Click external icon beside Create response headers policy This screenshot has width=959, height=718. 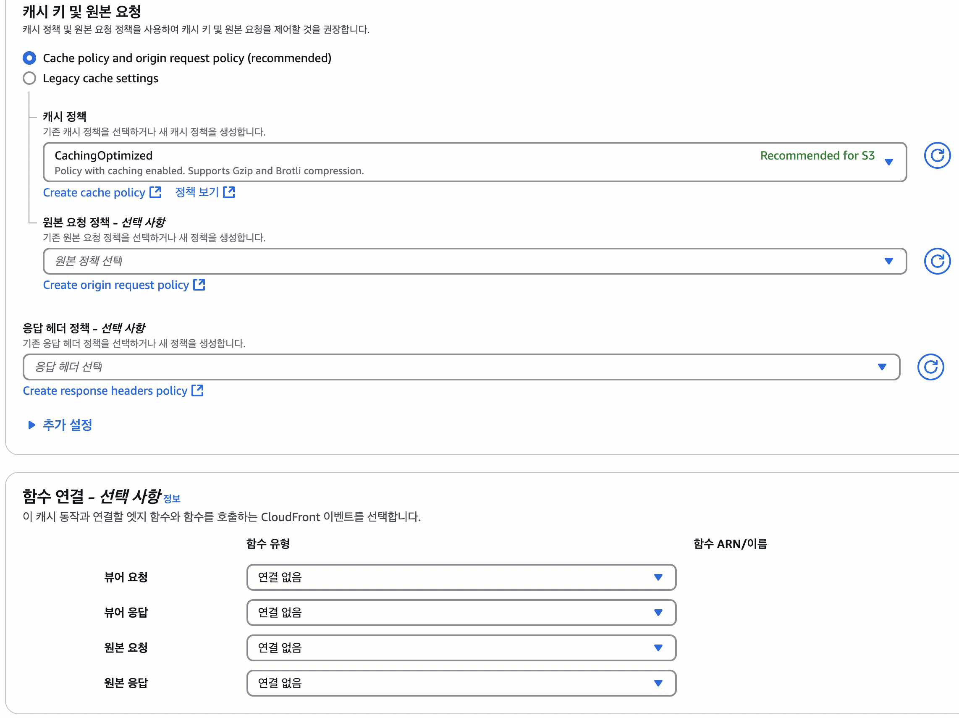(197, 390)
